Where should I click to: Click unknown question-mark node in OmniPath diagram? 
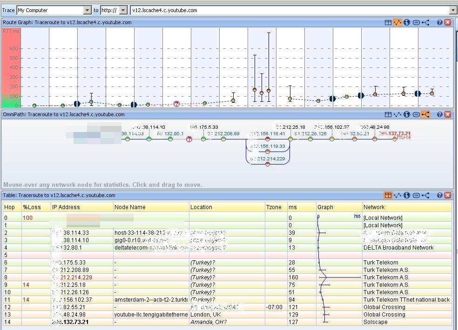189,139
